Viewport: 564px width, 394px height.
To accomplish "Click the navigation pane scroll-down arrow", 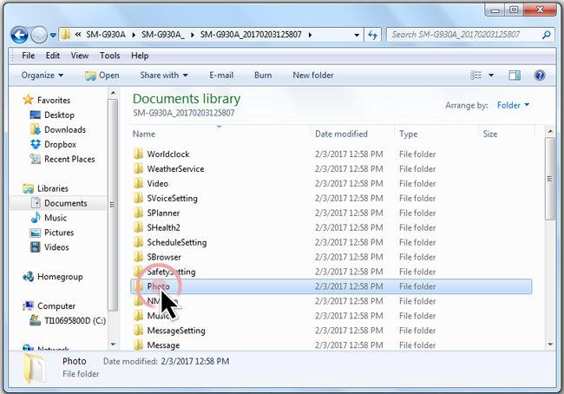I will coord(113,345).
